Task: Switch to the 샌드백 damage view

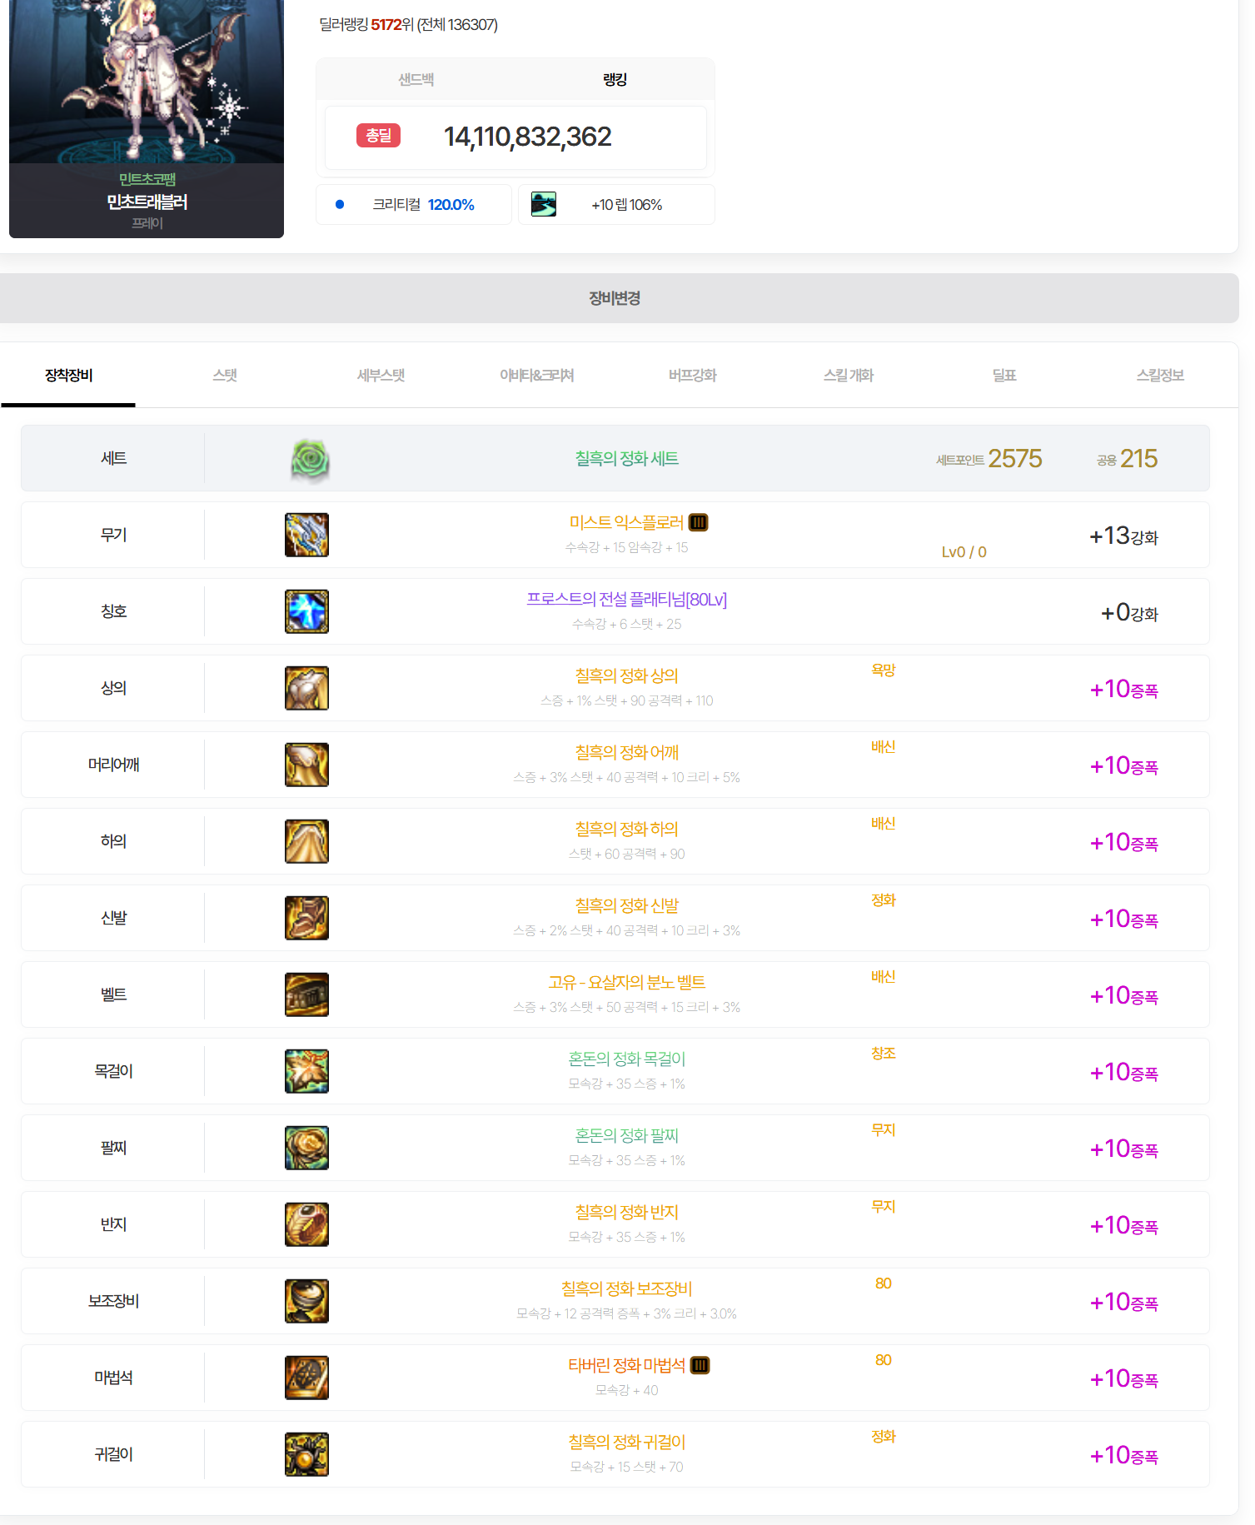Action: [x=416, y=80]
